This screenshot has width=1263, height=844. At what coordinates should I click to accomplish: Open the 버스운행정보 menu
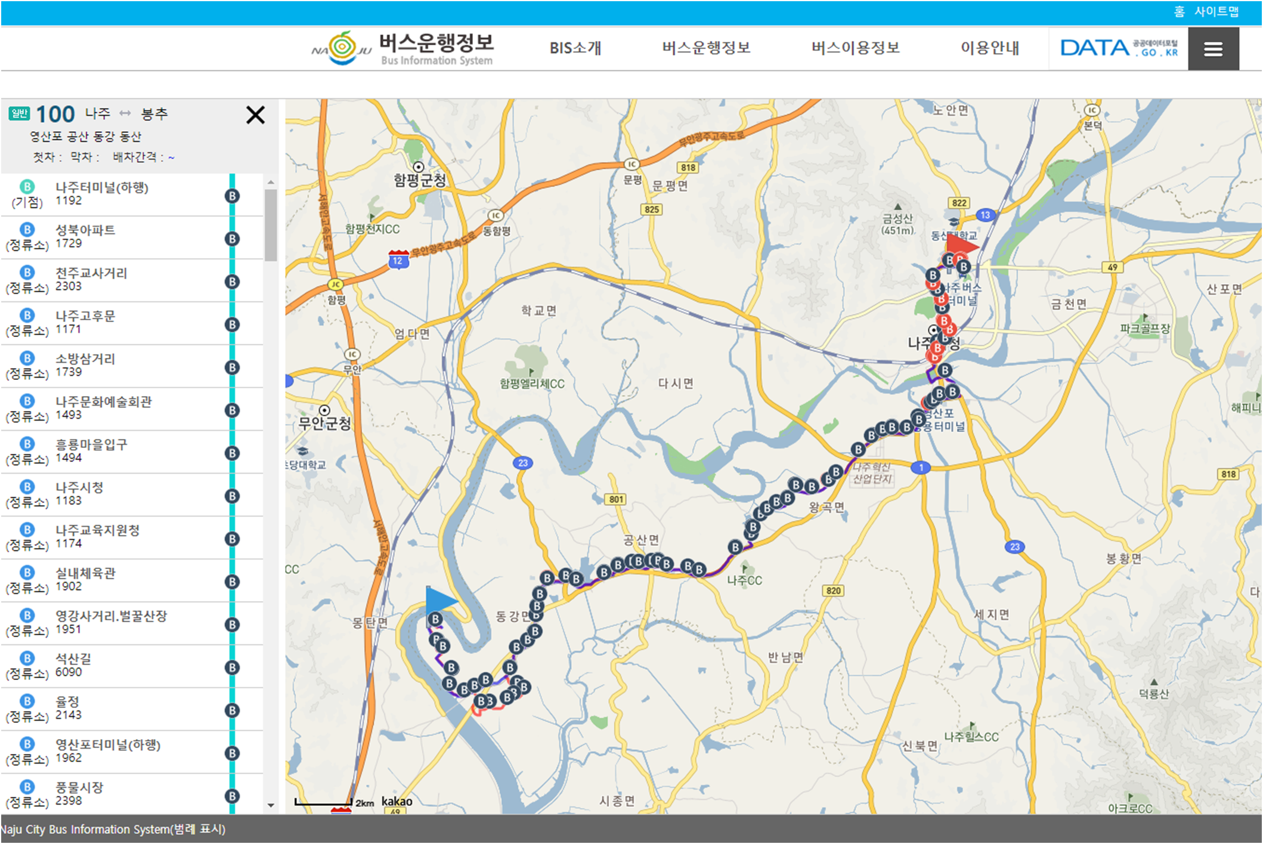pyautogui.click(x=706, y=48)
